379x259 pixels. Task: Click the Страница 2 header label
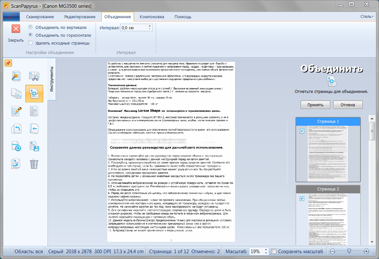(328, 189)
